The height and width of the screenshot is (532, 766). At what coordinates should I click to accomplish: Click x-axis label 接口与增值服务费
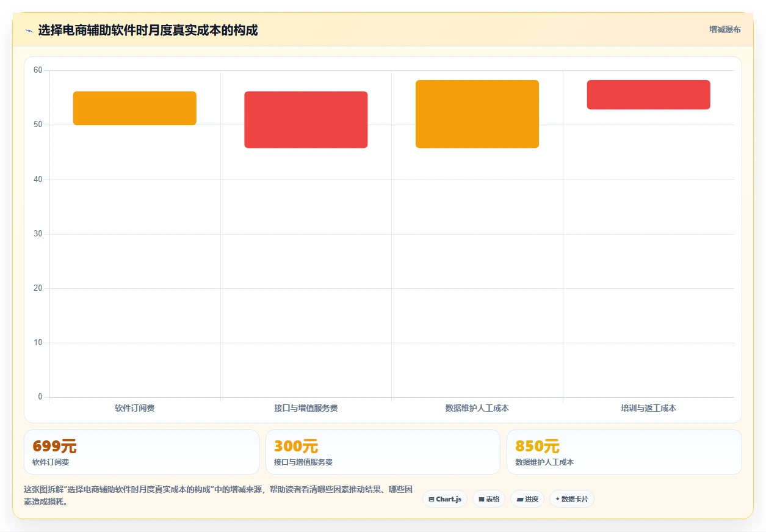306,408
